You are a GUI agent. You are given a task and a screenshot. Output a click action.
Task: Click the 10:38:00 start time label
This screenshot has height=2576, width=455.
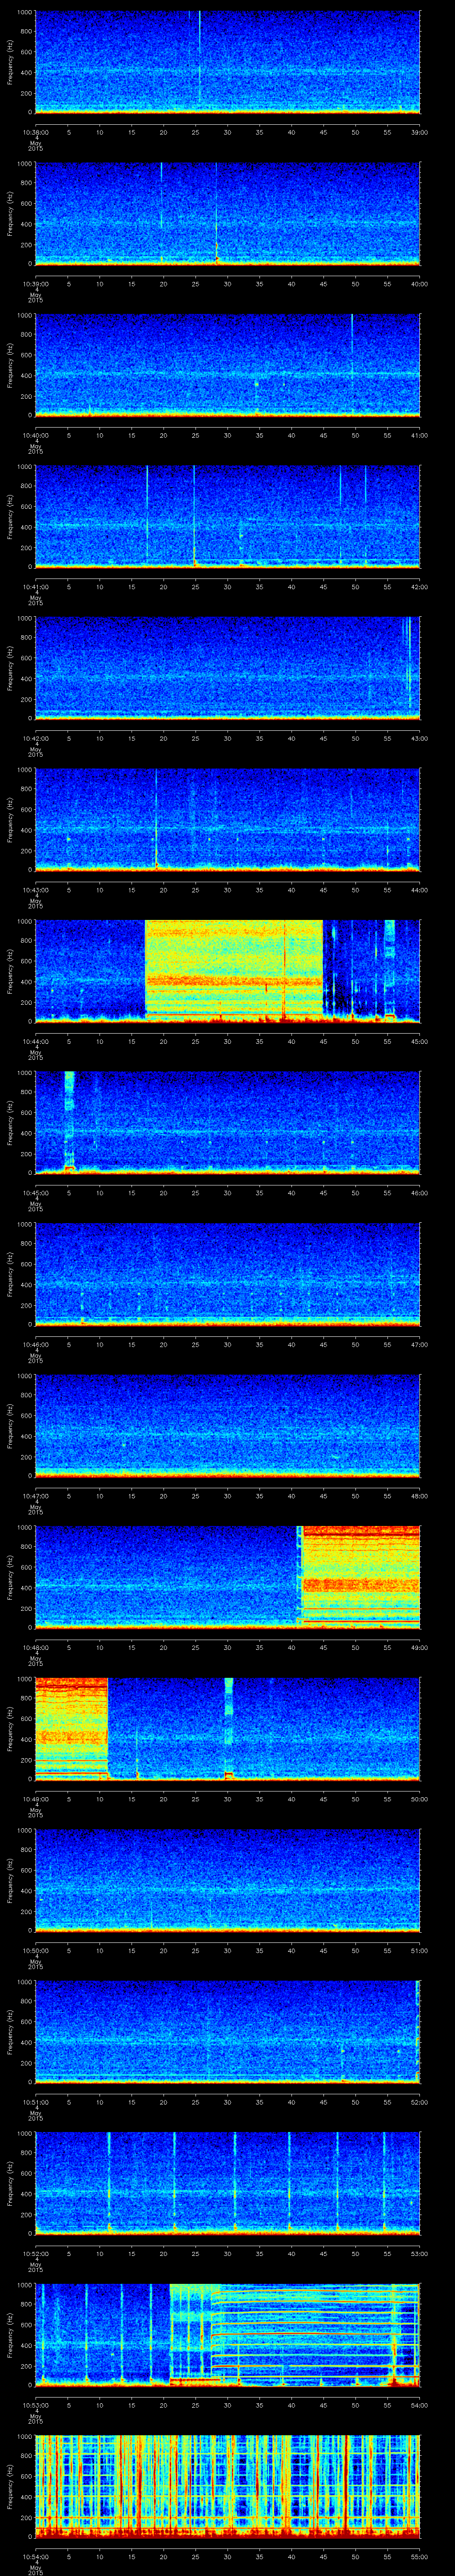35,132
